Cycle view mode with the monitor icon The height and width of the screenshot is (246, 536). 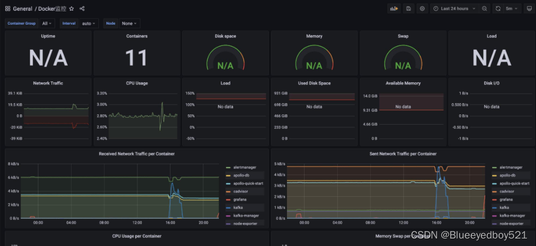pyautogui.click(x=529, y=9)
